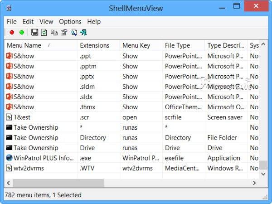Click horizontal scrollbar right arrow
Image resolution: width=272 pixels, height=204 pixels.
(255, 183)
